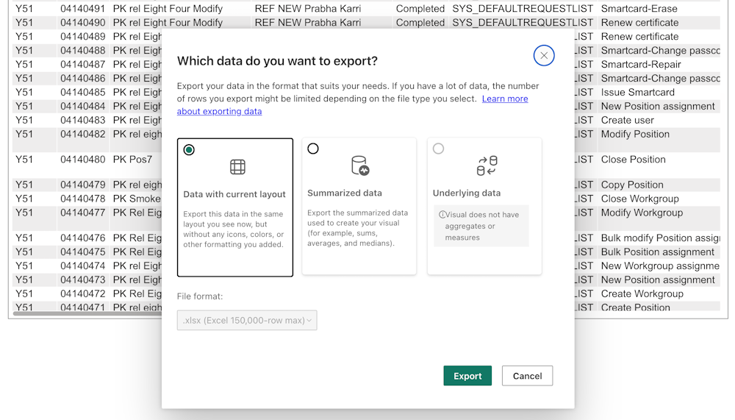Click the Data with current layout card title
The height and width of the screenshot is (420, 735).
pos(234,194)
